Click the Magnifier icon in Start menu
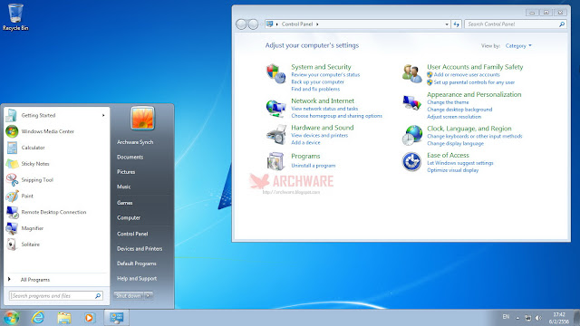The width and height of the screenshot is (580, 326). click(x=12, y=228)
